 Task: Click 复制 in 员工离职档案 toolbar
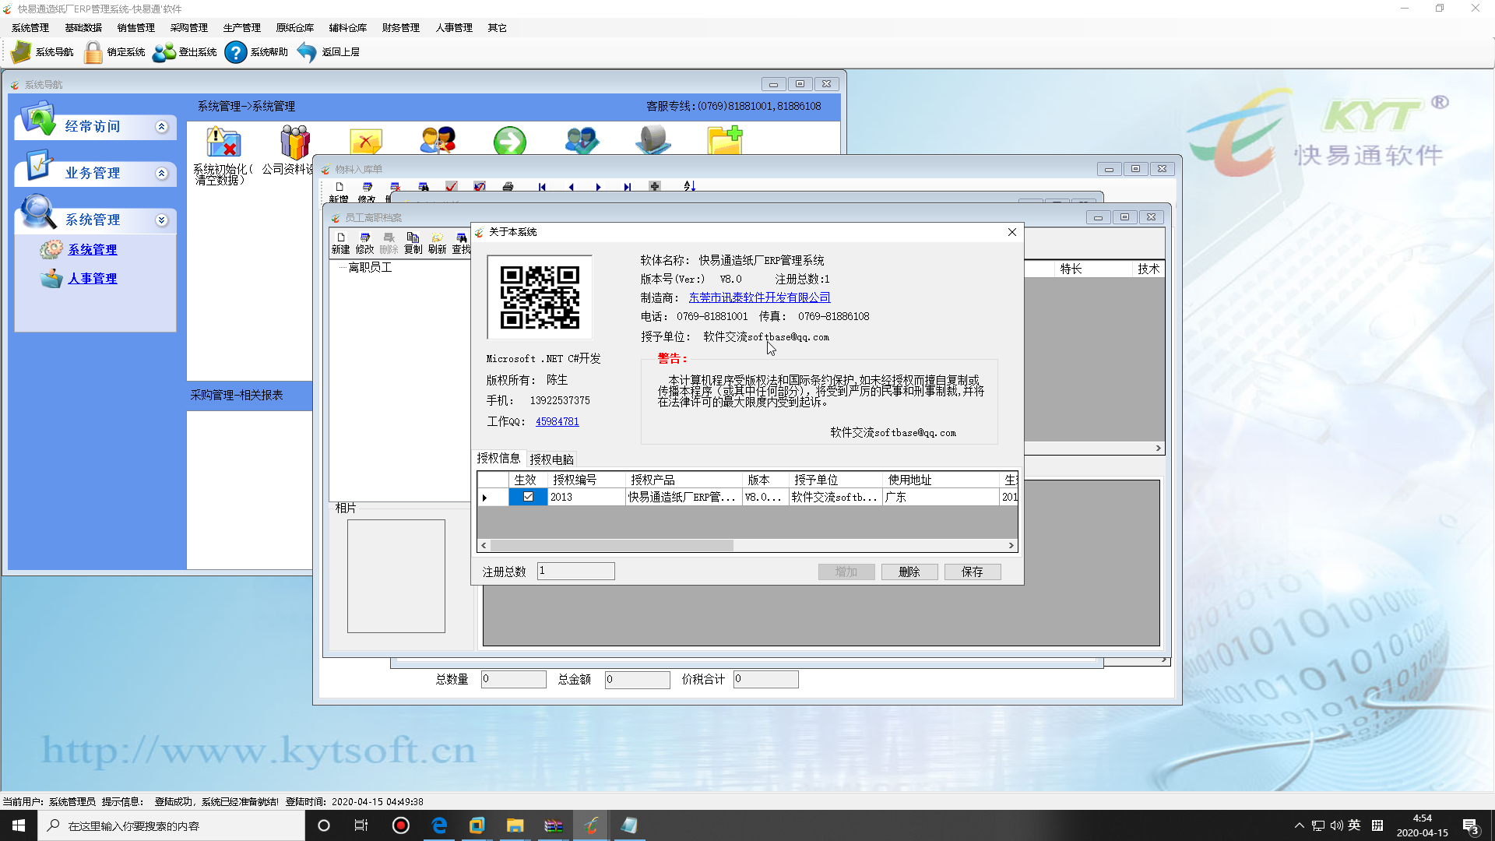coord(413,243)
